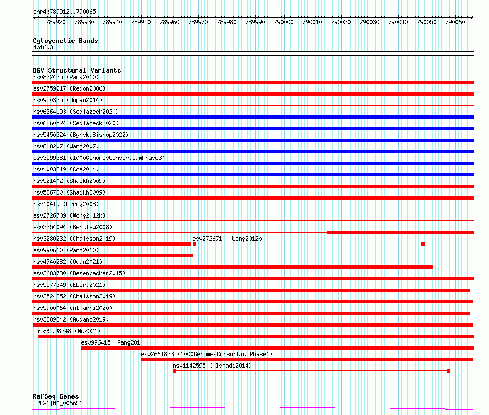Click nsv10419 (Perry2008) label
This screenshot has height=415, width=489.
(x=66, y=204)
